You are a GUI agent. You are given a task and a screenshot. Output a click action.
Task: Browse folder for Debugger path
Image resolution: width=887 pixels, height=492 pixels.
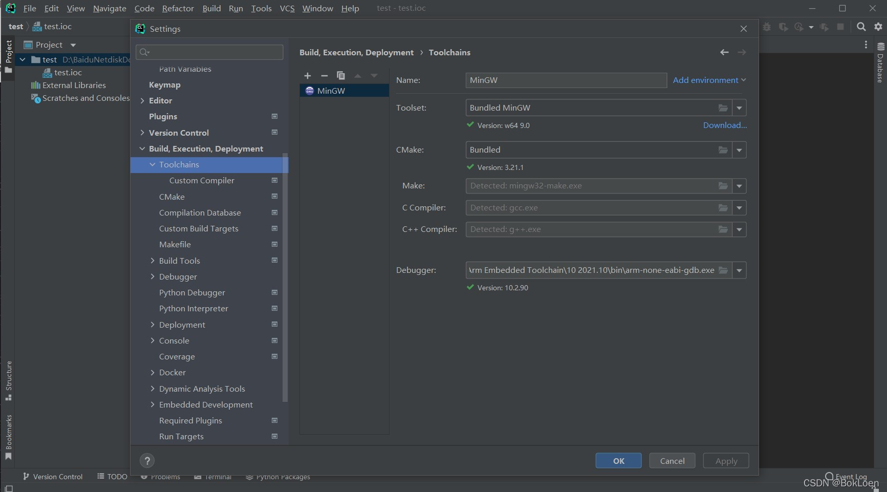click(x=723, y=270)
